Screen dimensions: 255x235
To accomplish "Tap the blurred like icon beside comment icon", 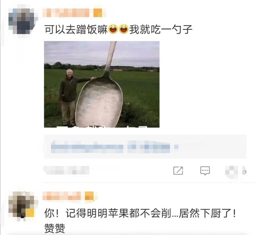I will (x=232, y=171).
